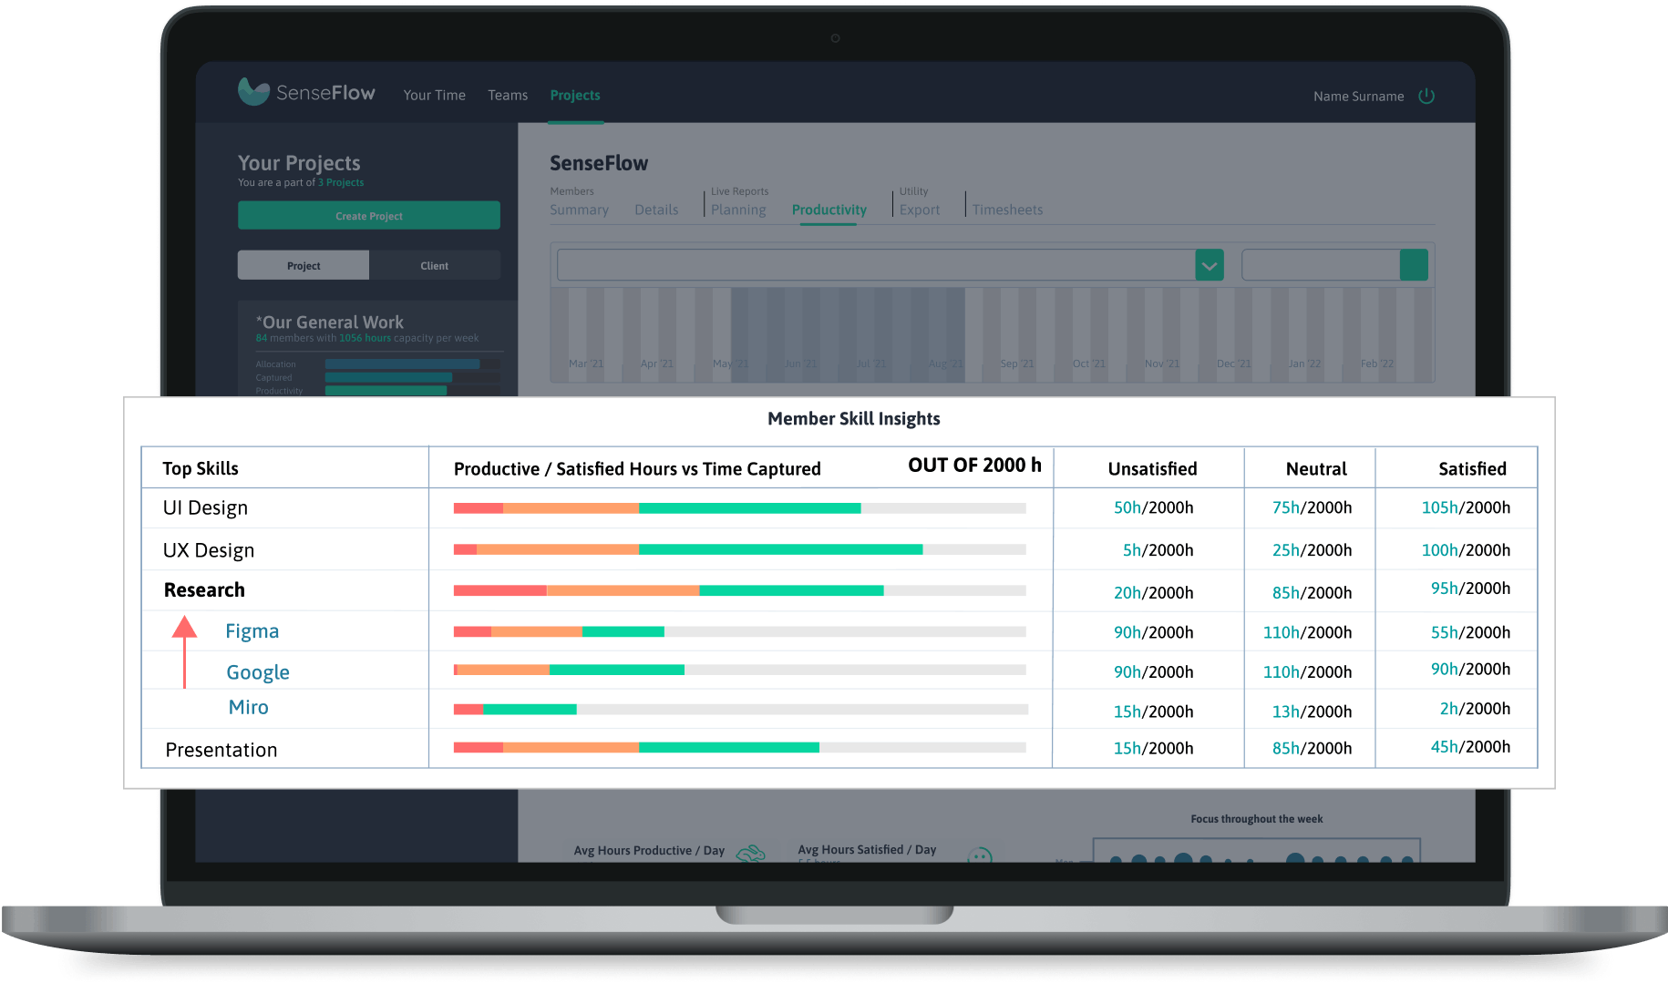Image resolution: width=1668 pixels, height=983 pixels.
Task: Open the Export tab
Action: (x=920, y=210)
